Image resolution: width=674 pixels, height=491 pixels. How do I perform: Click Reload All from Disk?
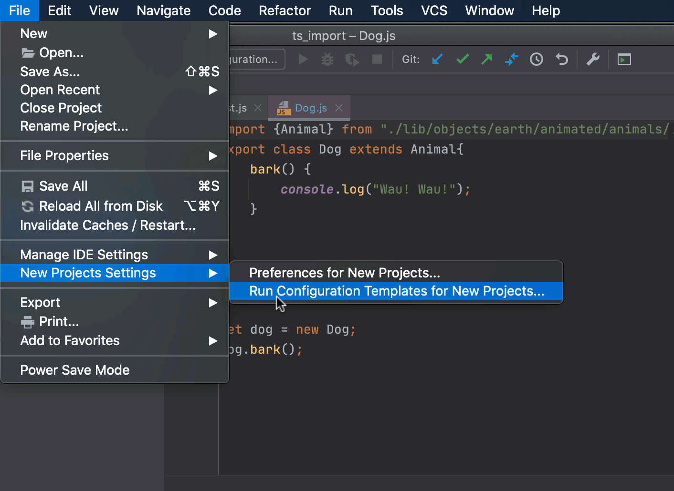(101, 206)
